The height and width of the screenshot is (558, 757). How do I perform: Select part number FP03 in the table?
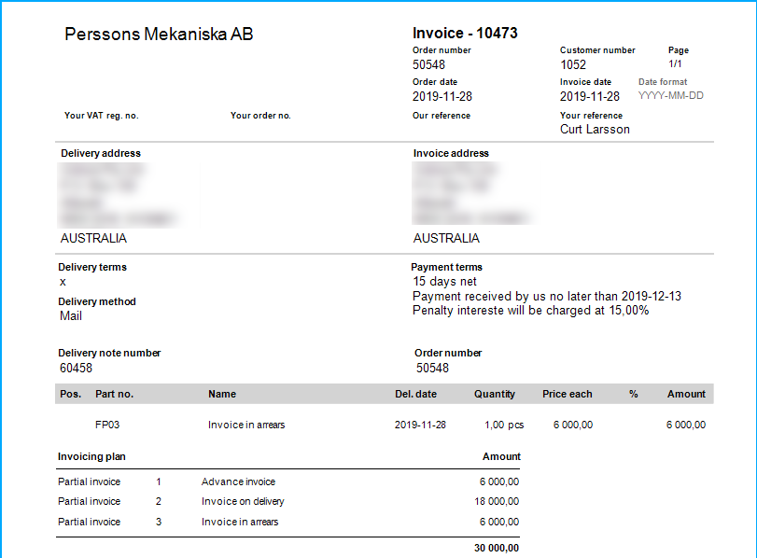click(107, 425)
